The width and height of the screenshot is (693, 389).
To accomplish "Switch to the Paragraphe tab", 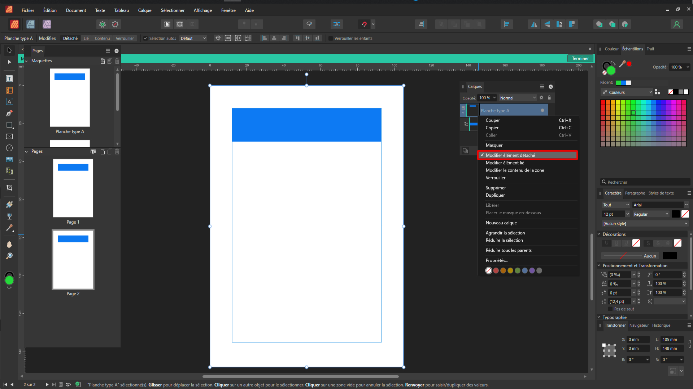I will click(635, 193).
